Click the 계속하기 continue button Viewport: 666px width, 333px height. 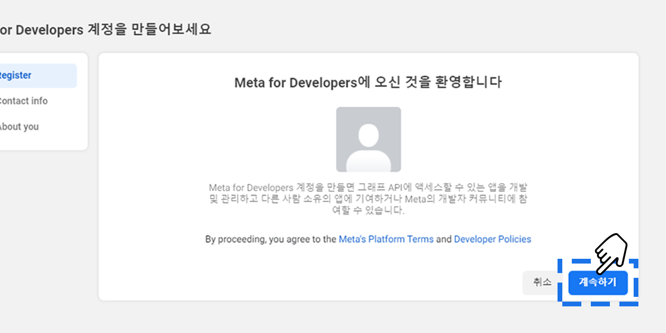pos(598,283)
